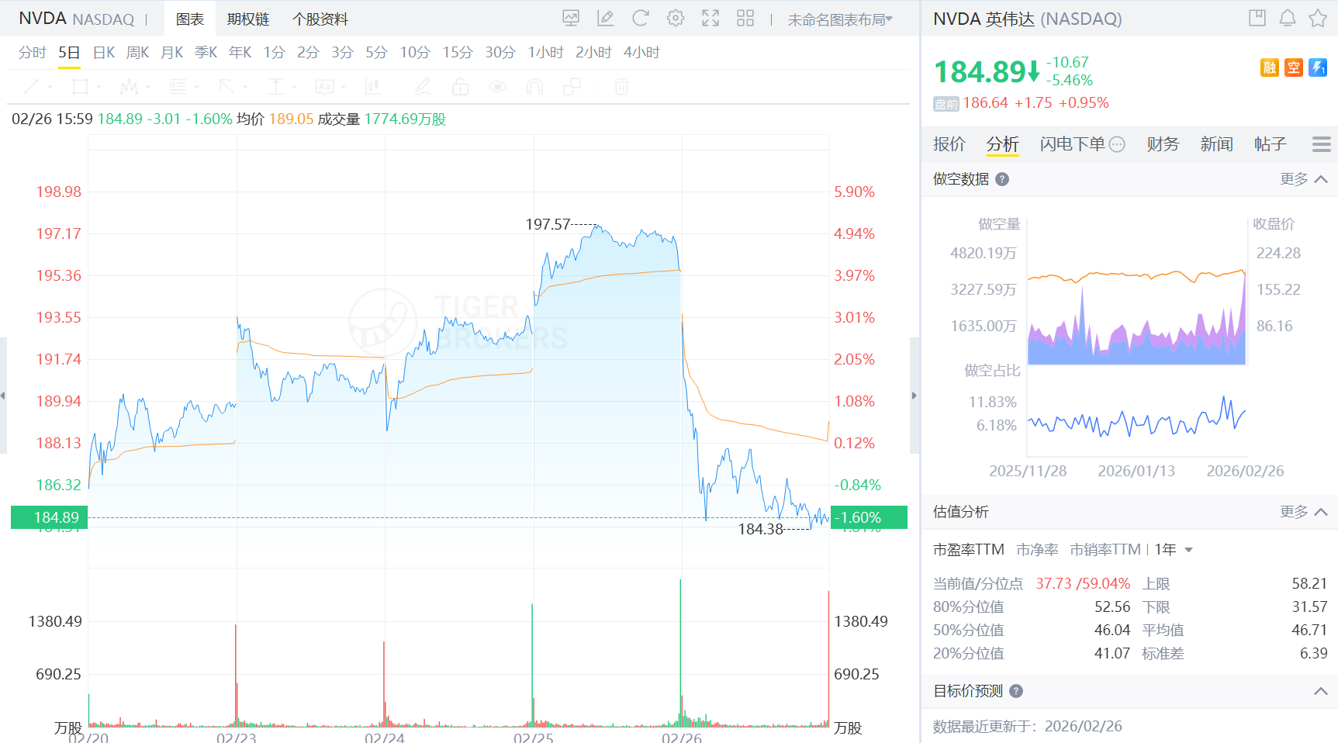Open options beside 闪电下单 tab
Viewport: 1338px width, 743px height.
pos(1117,144)
